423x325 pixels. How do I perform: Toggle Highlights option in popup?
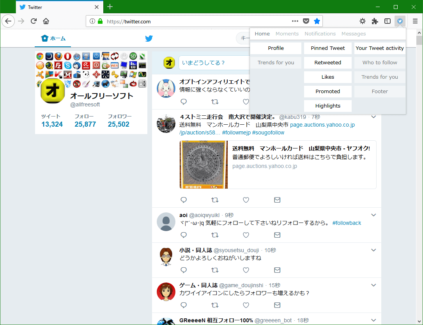pyautogui.click(x=328, y=106)
